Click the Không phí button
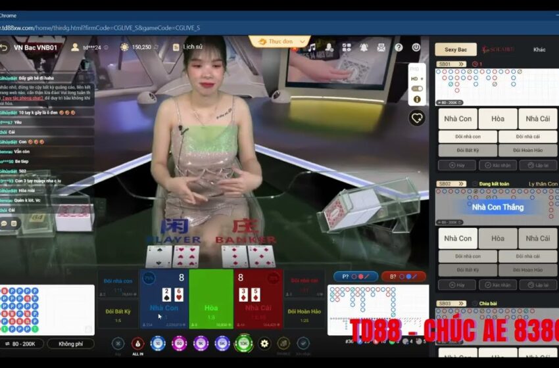 [x=70, y=344]
